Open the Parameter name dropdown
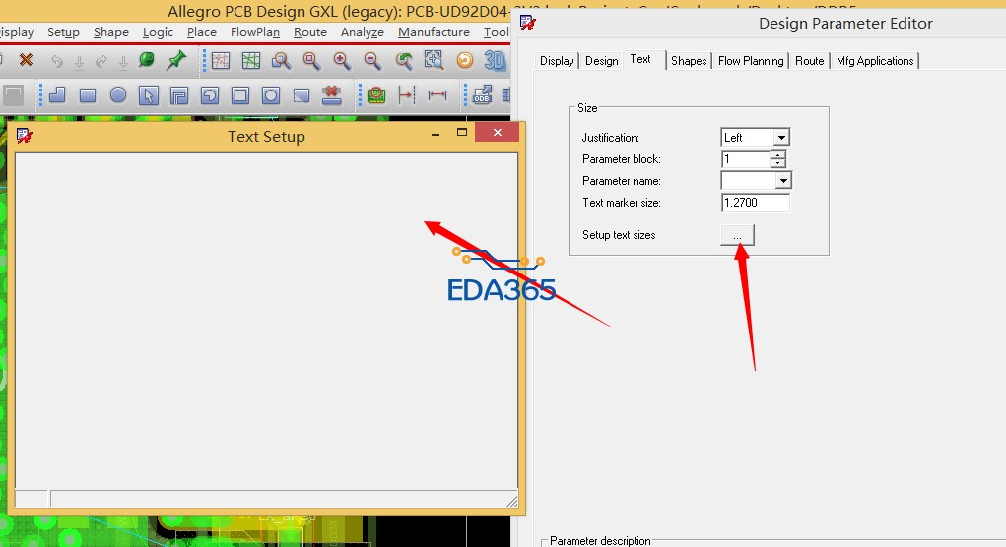Viewport: 1006px width, 547px height. point(782,181)
